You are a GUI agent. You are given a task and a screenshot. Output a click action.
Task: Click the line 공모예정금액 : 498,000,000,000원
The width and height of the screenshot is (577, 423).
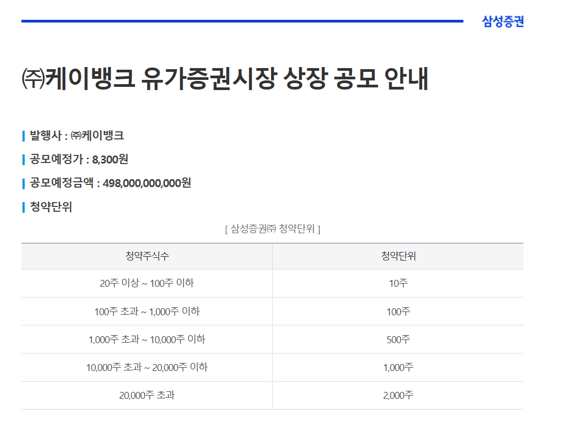pyautogui.click(x=110, y=183)
